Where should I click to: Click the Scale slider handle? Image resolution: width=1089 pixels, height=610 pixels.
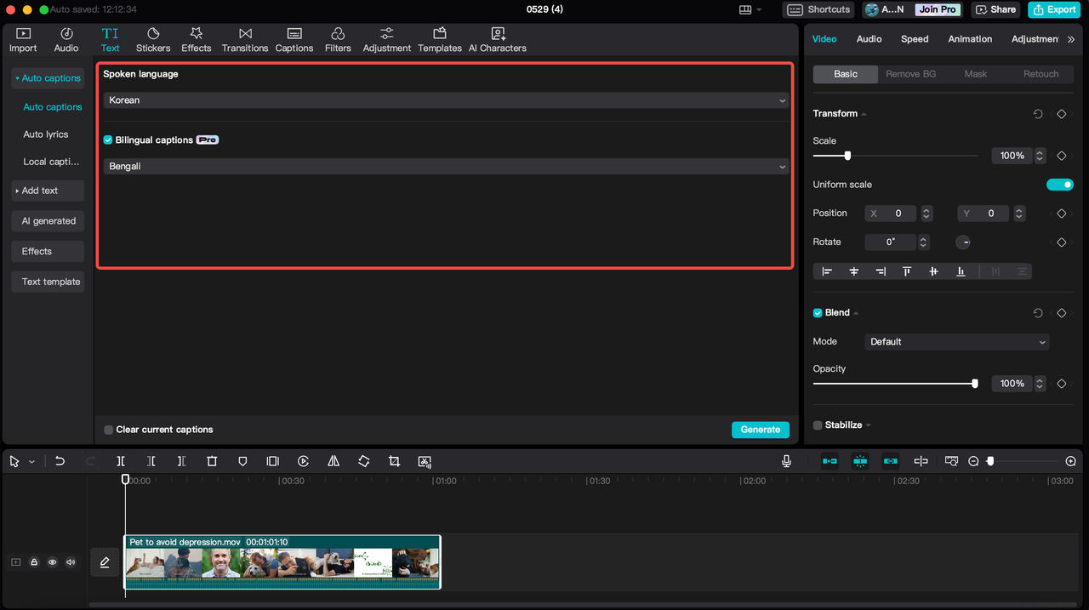[847, 156]
